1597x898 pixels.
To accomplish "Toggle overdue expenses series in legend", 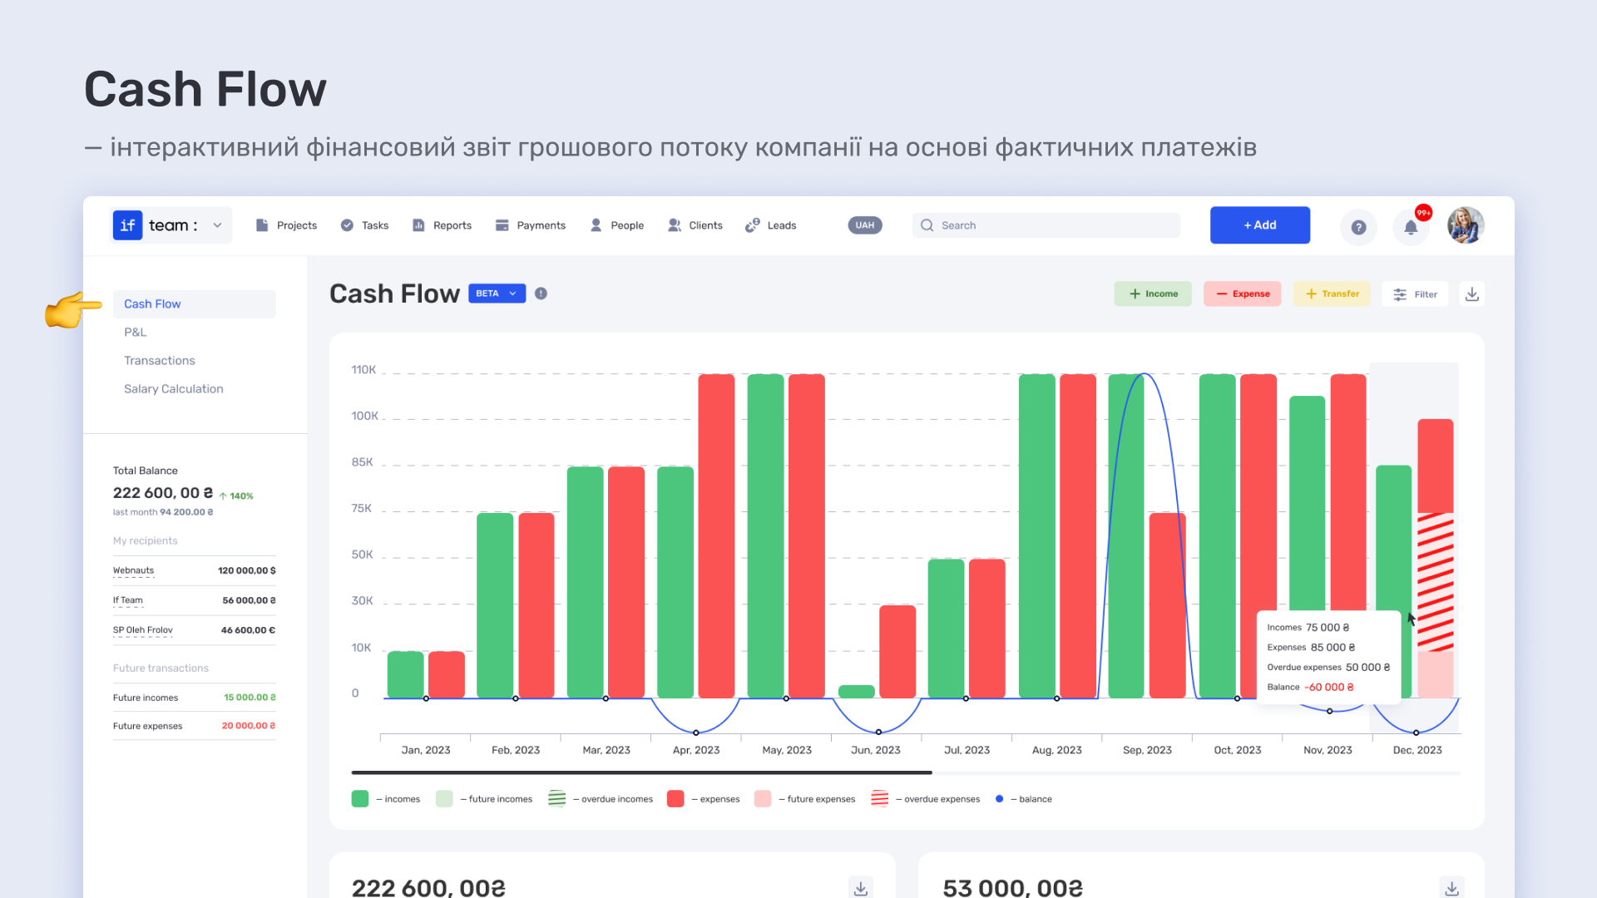I will tap(925, 799).
